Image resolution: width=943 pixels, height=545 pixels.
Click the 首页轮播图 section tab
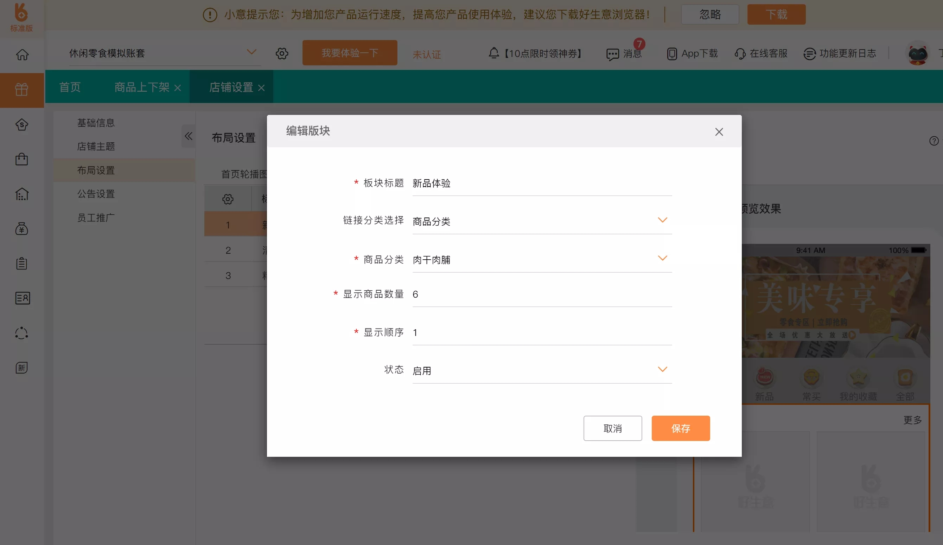tap(244, 174)
